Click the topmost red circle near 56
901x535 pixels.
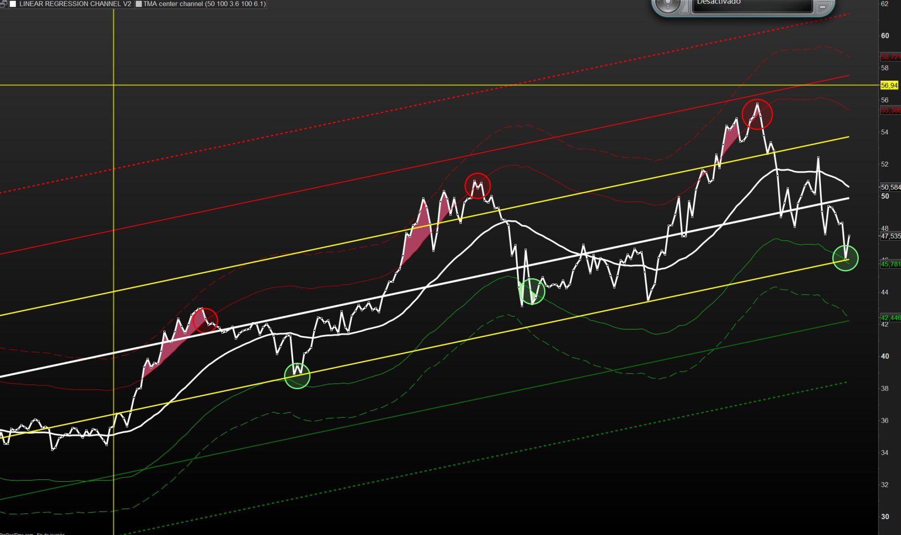click(x=757, y=114)
